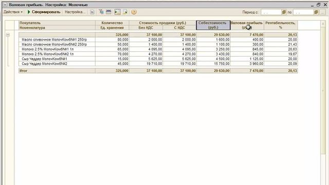Image resolution: width=329 pixels, height=185 pixels.
Task: Select the Без НДС subheader
Action: [146, 28]
